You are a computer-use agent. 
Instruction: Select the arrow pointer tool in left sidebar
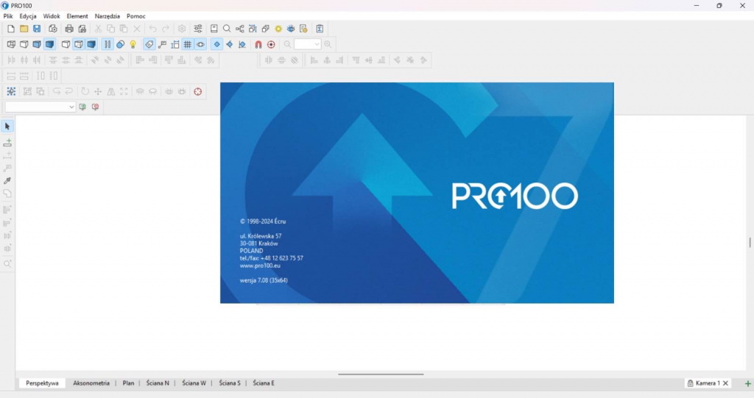point(7,127)
